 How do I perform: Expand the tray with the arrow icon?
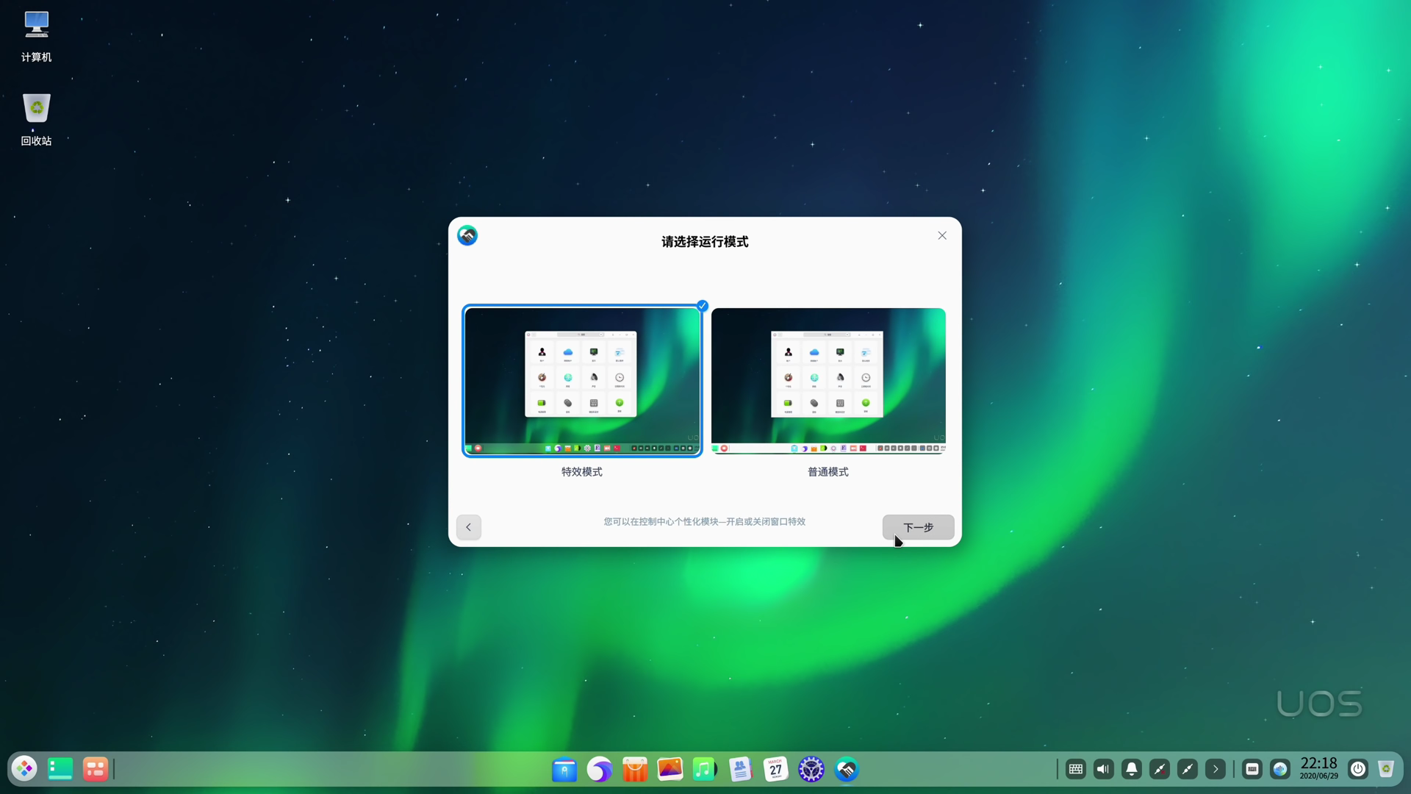1216,769
